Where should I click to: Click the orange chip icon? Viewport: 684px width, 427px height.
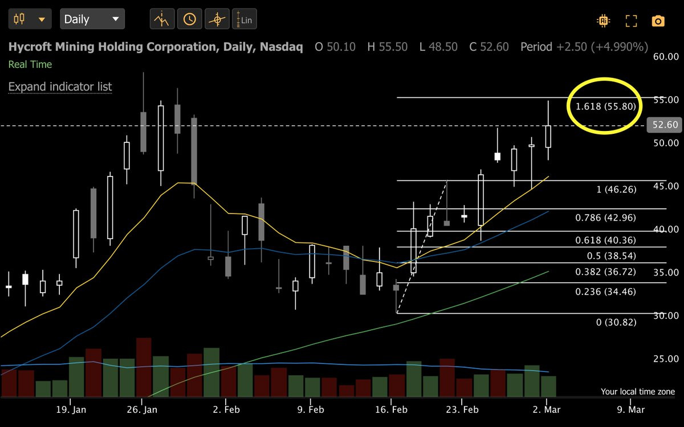[602, 21]
